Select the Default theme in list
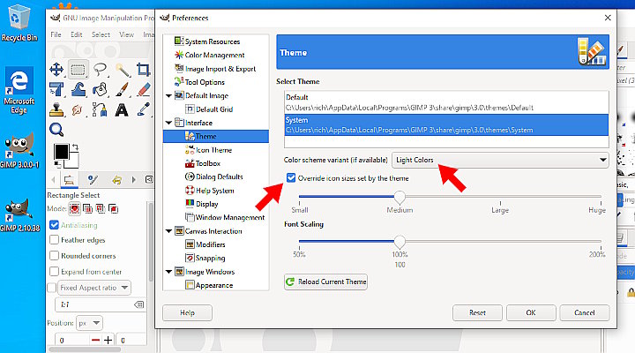635x353 pixels. (446, 102)
